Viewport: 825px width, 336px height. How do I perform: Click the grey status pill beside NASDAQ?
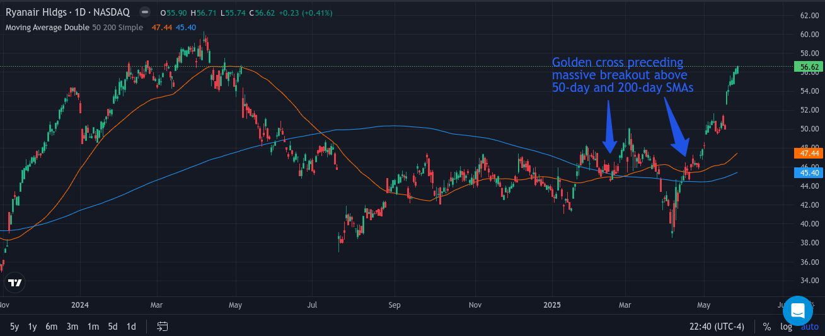[144, 13]
